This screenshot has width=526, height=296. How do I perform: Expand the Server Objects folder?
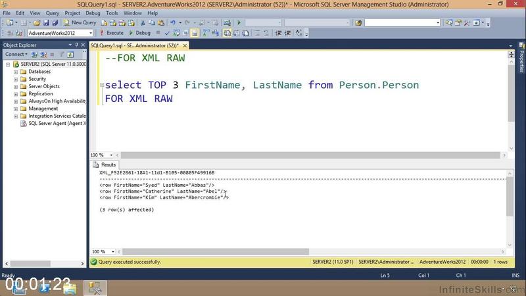click(x=16, y=87)
